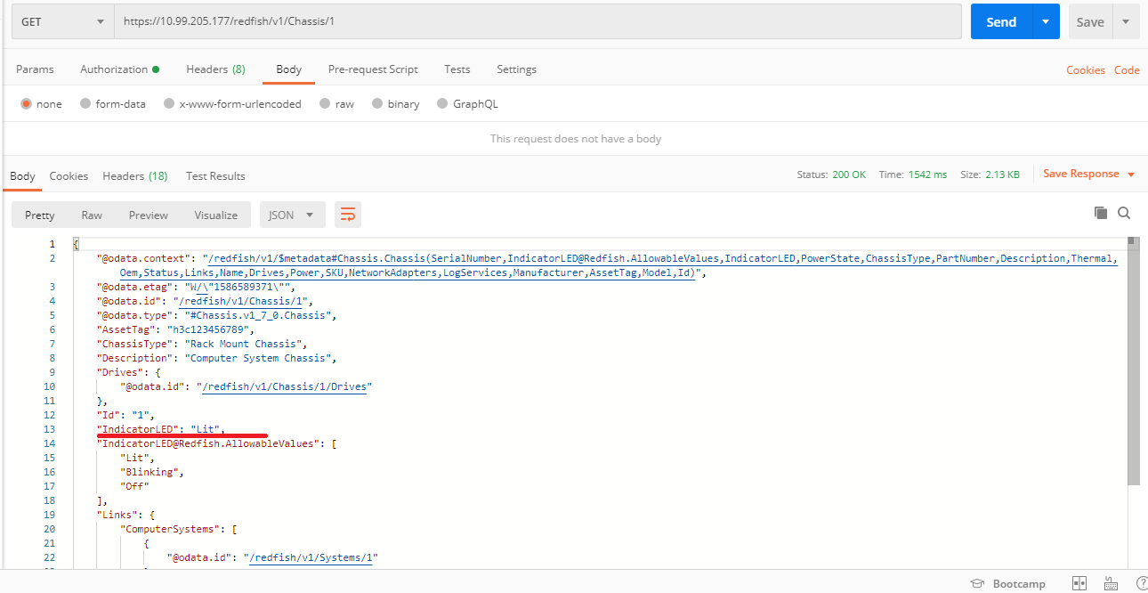Switch to two-pane layout view
Viewport: 1148px width, 593px height.
[1079, 584]
